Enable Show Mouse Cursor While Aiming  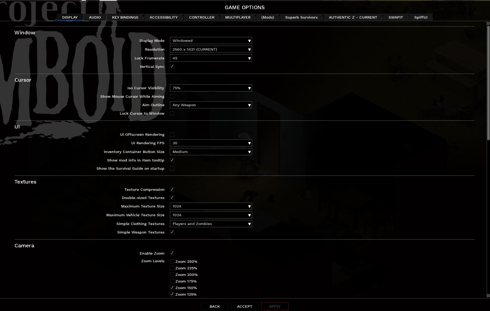coord(172,96)
